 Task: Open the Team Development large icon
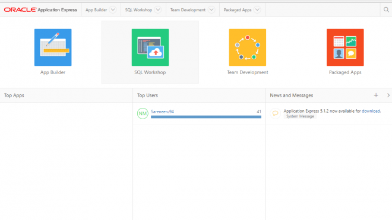tap(248, 47)
